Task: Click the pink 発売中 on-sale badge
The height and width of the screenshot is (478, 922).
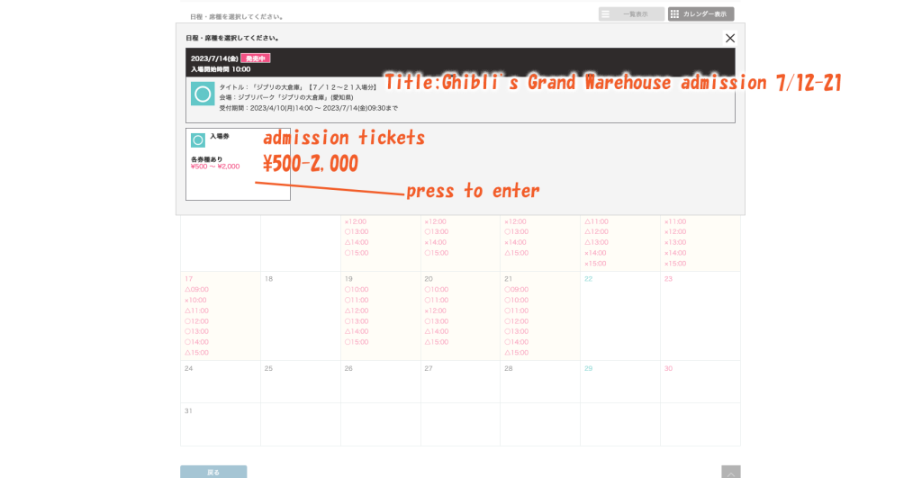Action: tap(255, 59)
